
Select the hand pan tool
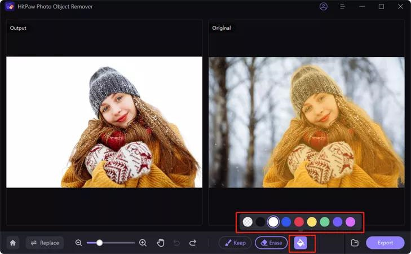[x=161, y=243]
